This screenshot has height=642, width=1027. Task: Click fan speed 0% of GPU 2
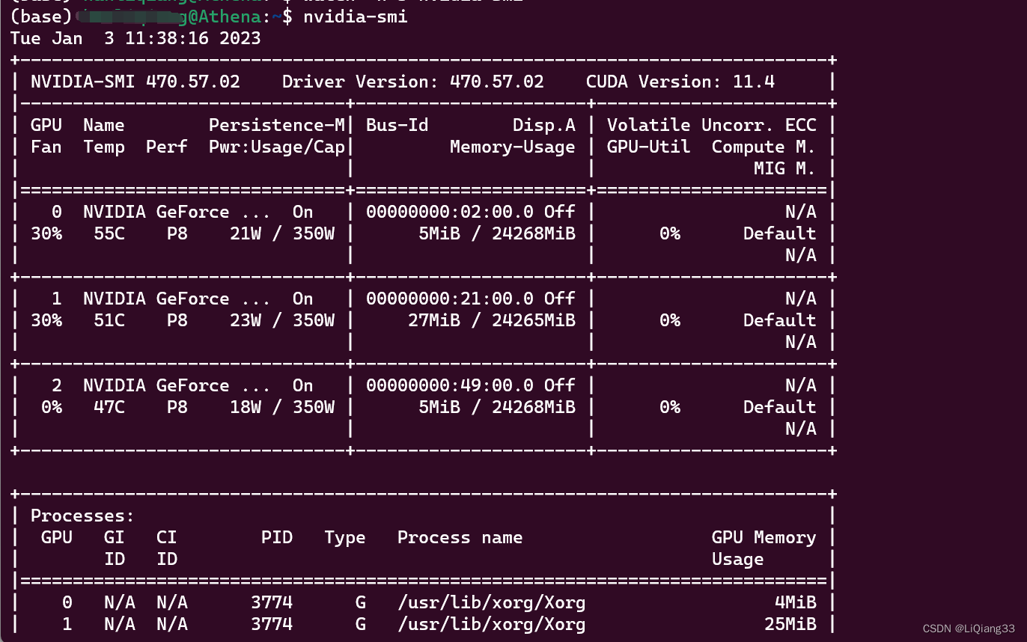pyautogui.click(x=52, y=407)
